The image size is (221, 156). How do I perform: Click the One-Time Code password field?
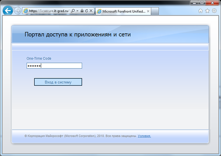pos(54,66)
